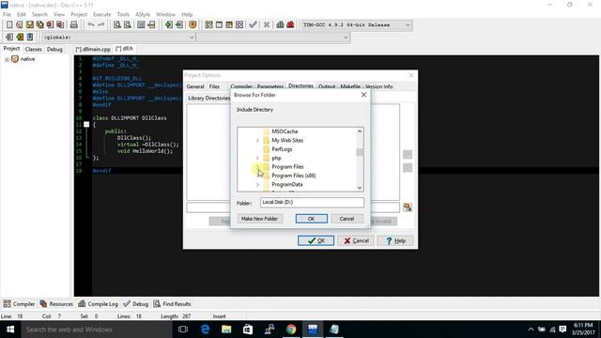Open the AStyle menu
Viewport: 601px width, 338px height.
(x=143, y=14)
